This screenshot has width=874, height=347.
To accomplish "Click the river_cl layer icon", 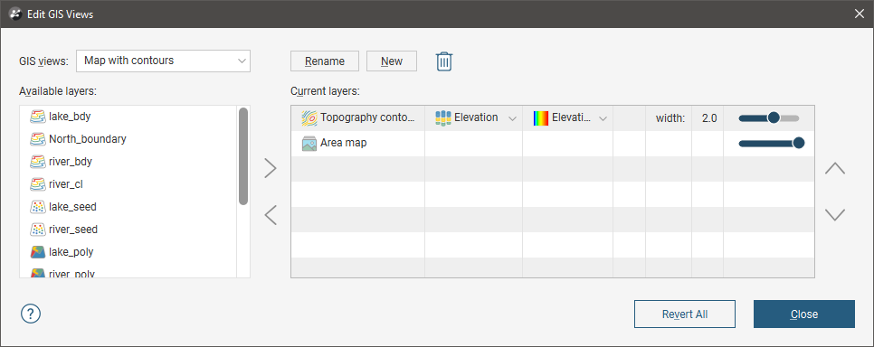I will coord(37,184).
